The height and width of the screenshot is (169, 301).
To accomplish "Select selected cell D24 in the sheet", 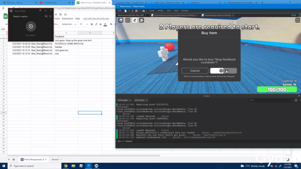I will click(x=90, y=112).
